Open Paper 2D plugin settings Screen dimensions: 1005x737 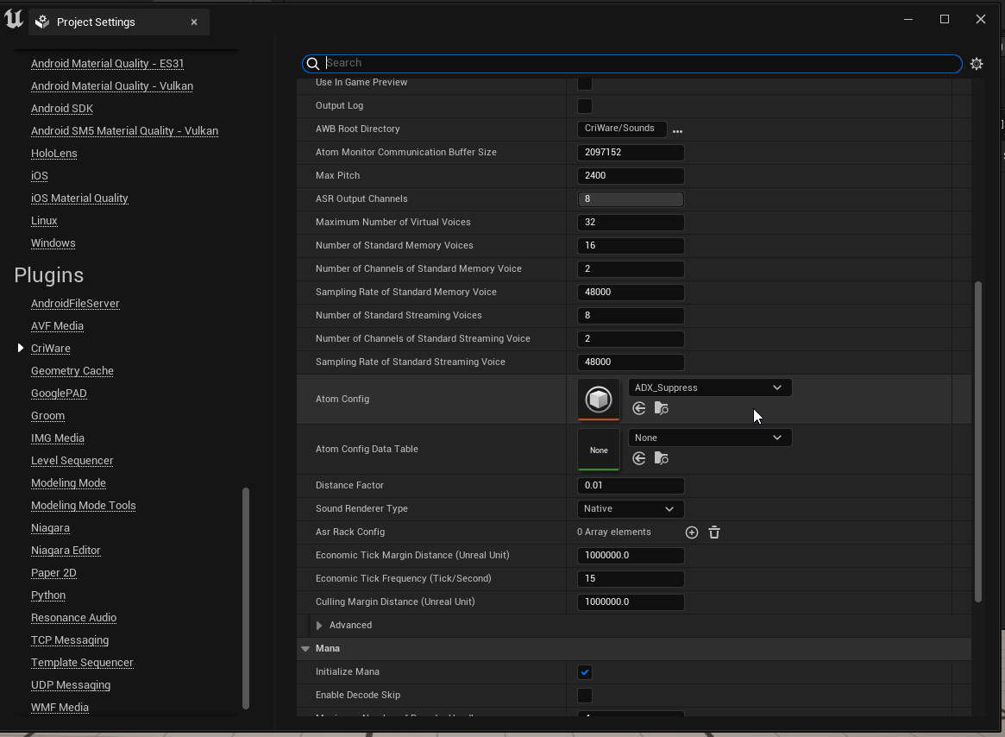click(53, 573)
